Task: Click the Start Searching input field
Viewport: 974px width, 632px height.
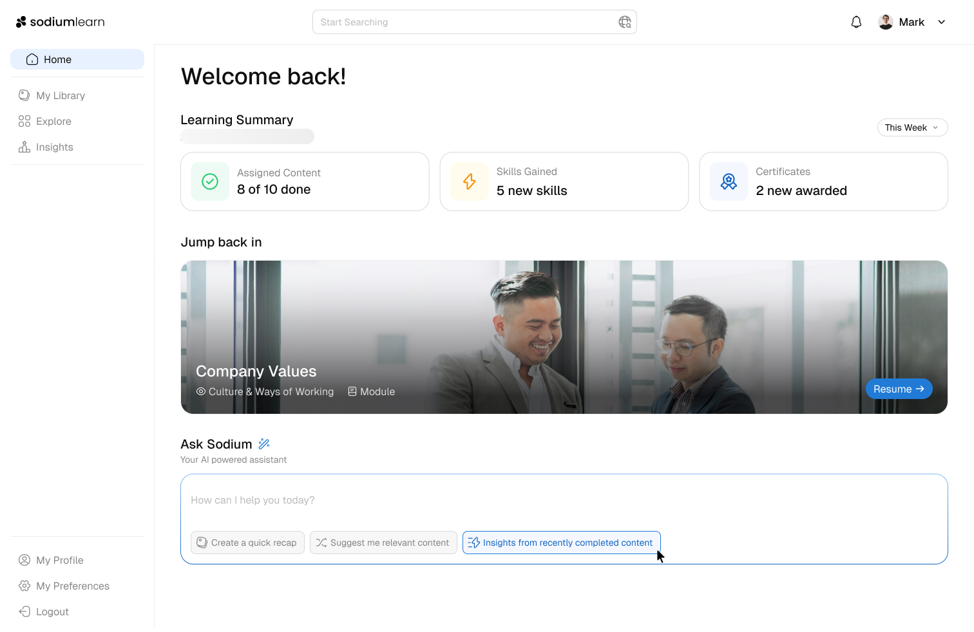Action: [464, 22]
